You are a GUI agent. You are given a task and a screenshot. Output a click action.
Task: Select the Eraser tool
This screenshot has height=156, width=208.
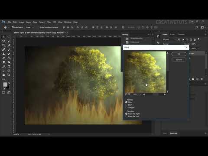pyautogui.click(x=3, y=58)
